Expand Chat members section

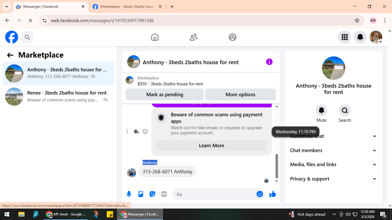333,150
